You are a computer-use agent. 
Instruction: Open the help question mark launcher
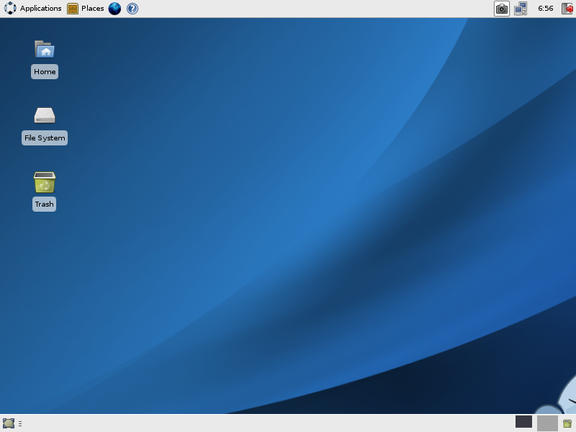[132, 9]
